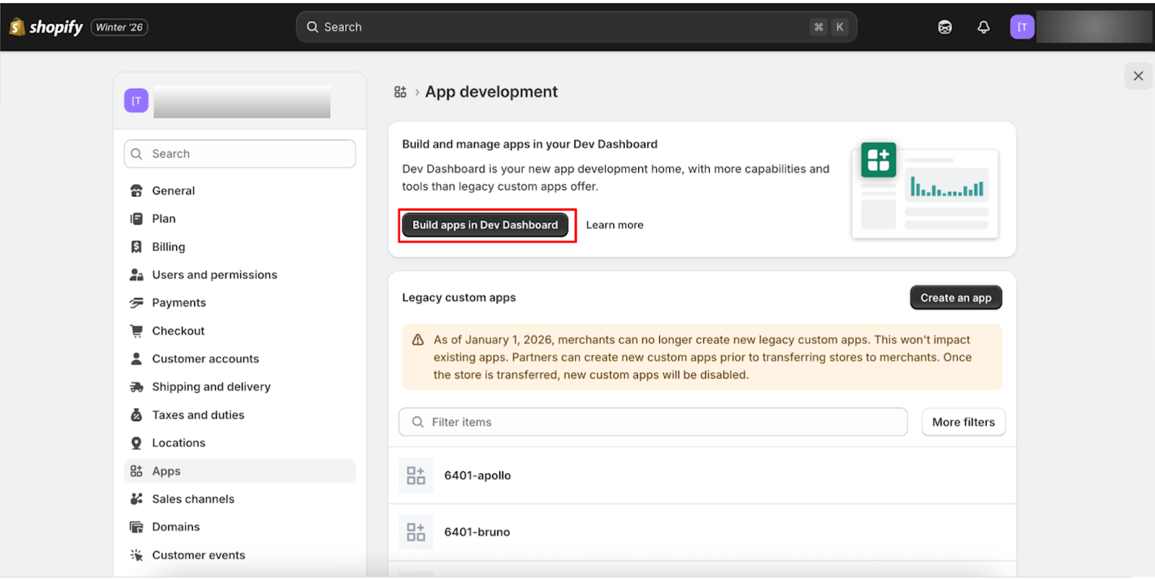Open the Learn more link
This screenshot has width=1155, height=579.
point(614,225)
